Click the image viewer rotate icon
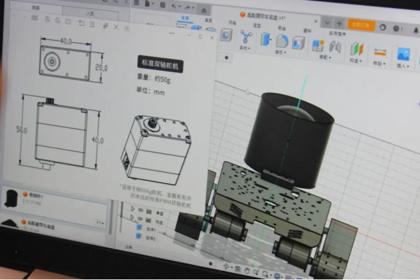The width and height of the screenshot is (420, 280). (81, 23)
